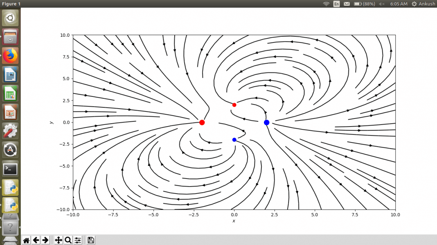This screenshot has width=437, height=245.
Task: Launch Firefox from the dock
Action: point(10,56)
